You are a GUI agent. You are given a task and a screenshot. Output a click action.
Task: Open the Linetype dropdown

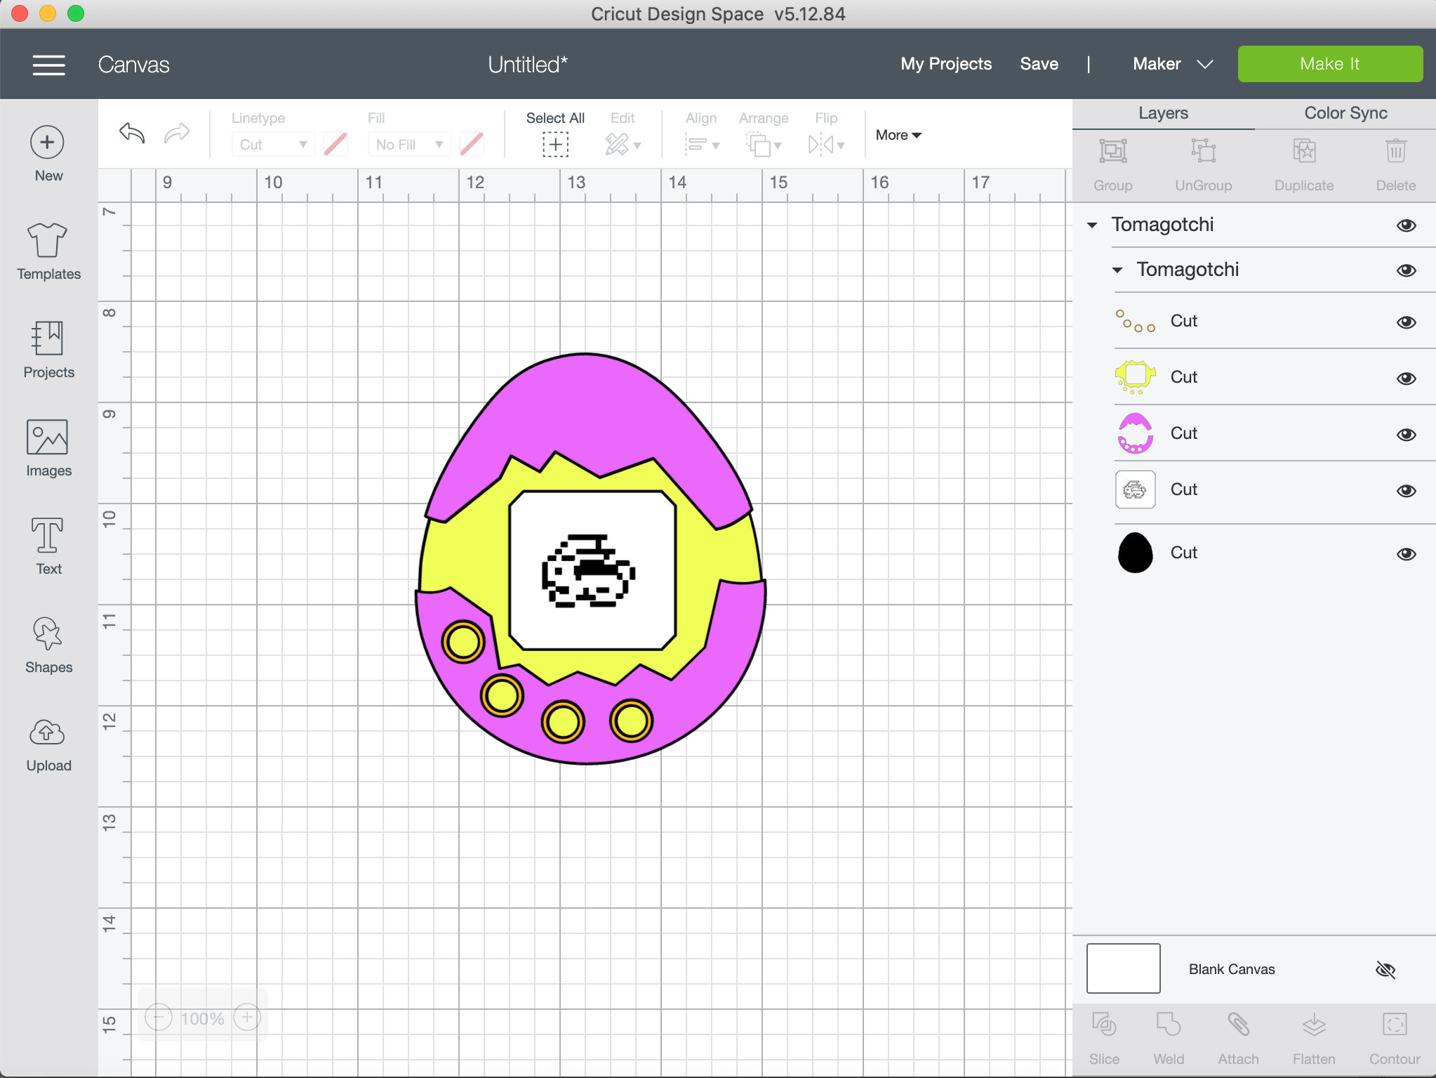pos(273,144)
